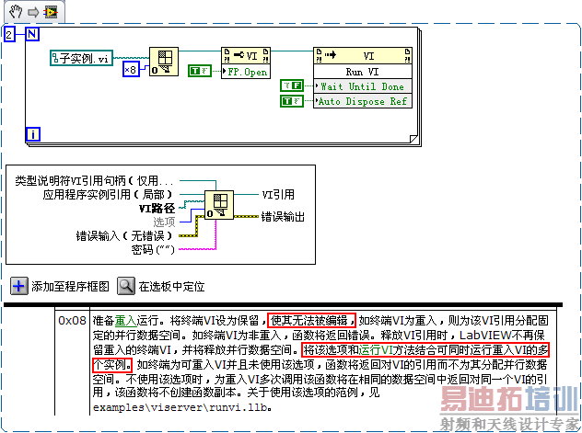The height and width of the screenshot is (433, 582).
Task: Click the 子实例.vi static VI reference
Action: click(81, 58)
